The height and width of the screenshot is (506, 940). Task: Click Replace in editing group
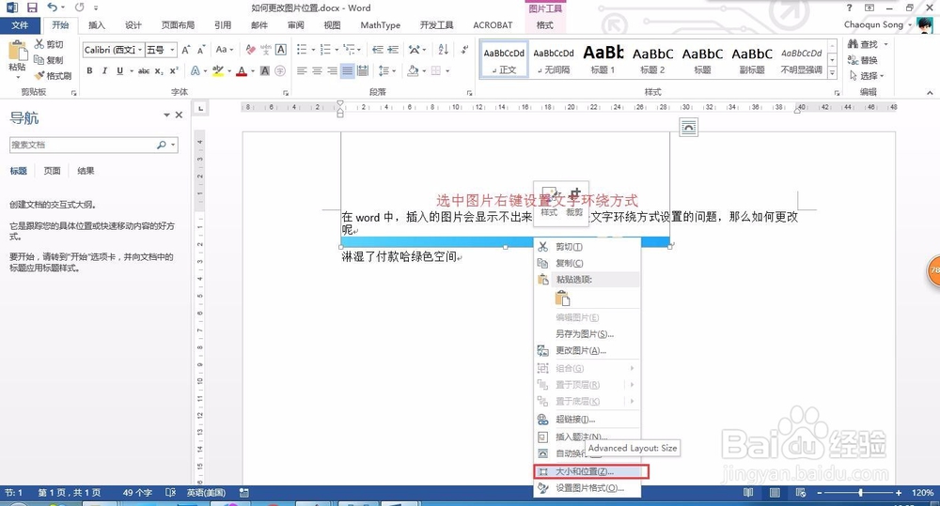863,60
